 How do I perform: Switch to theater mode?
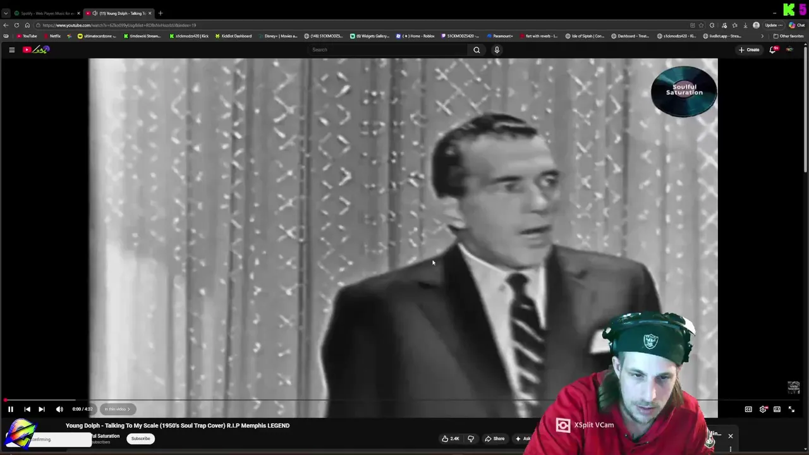[777, 409]
